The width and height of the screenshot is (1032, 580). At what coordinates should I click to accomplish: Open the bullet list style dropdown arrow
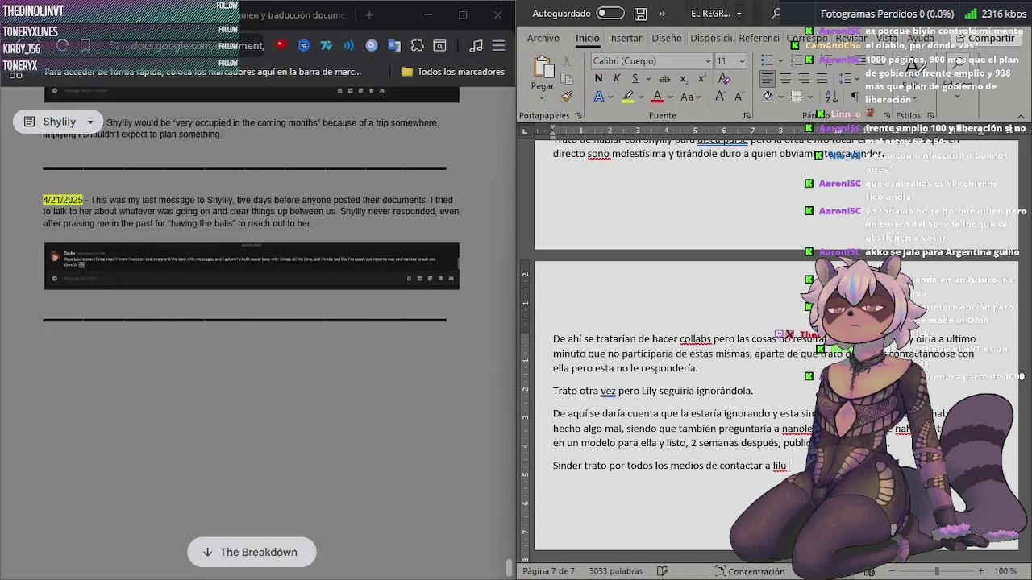pos(779,60)
